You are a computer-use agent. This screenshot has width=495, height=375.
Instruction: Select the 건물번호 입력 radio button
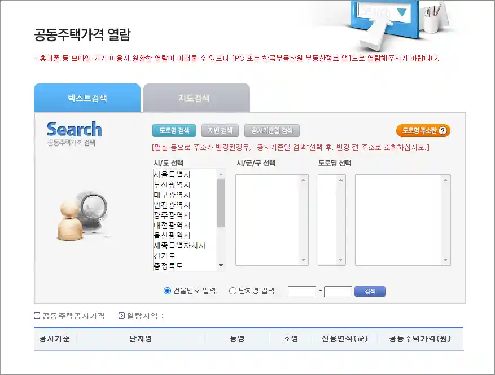(167, 291)
